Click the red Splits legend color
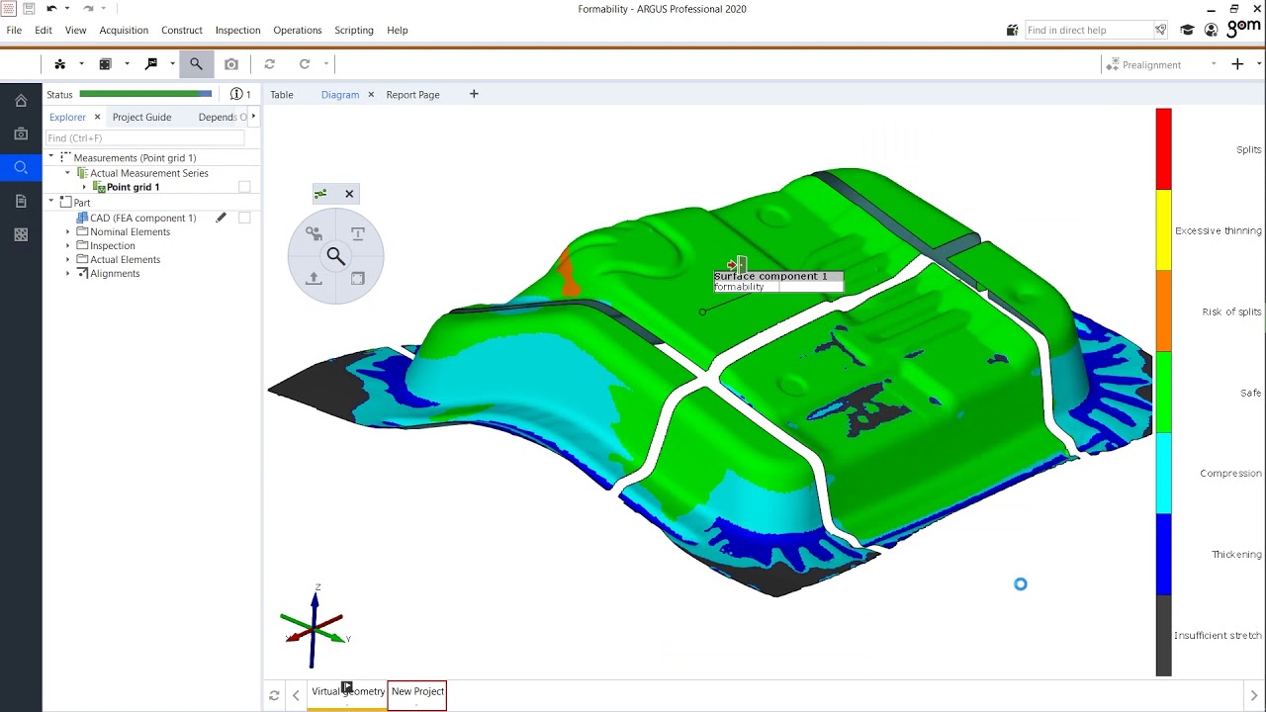 point(1164,149)
